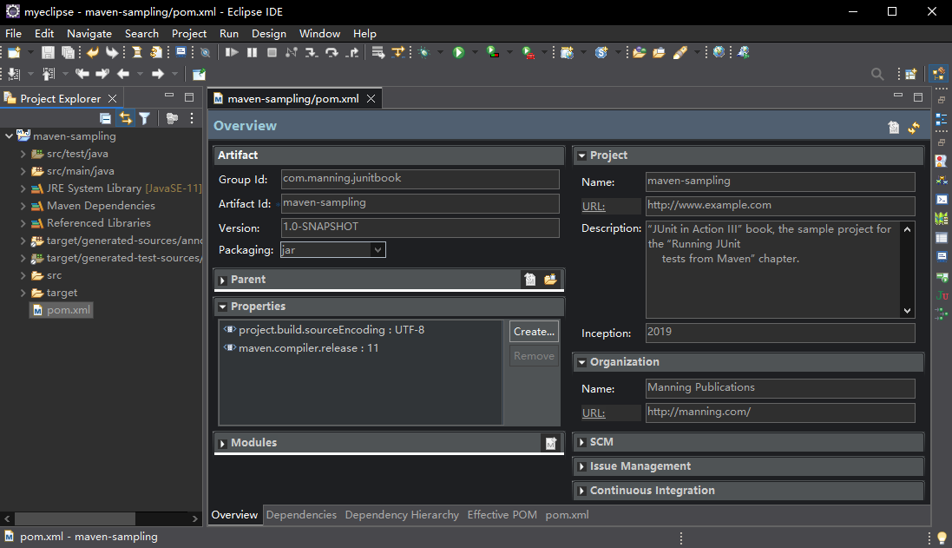The height and width of the screenshot is (548, 952).
Task: Click the Pin Editor icon
Action: pos(199,74)
